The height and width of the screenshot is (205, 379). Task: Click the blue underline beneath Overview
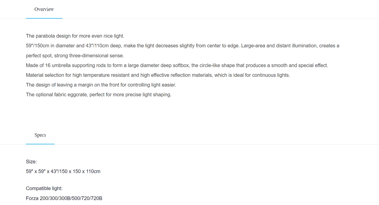click(44, 18)
